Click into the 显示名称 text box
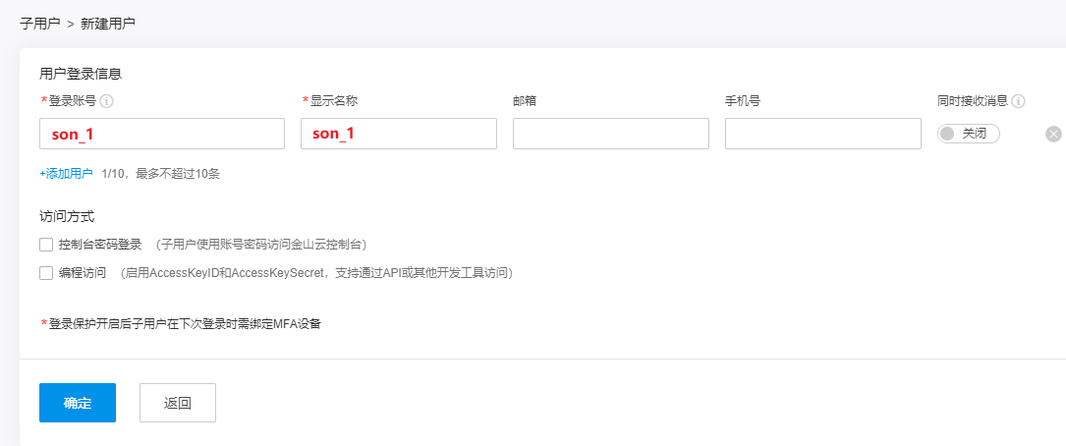 coord(399,134)
